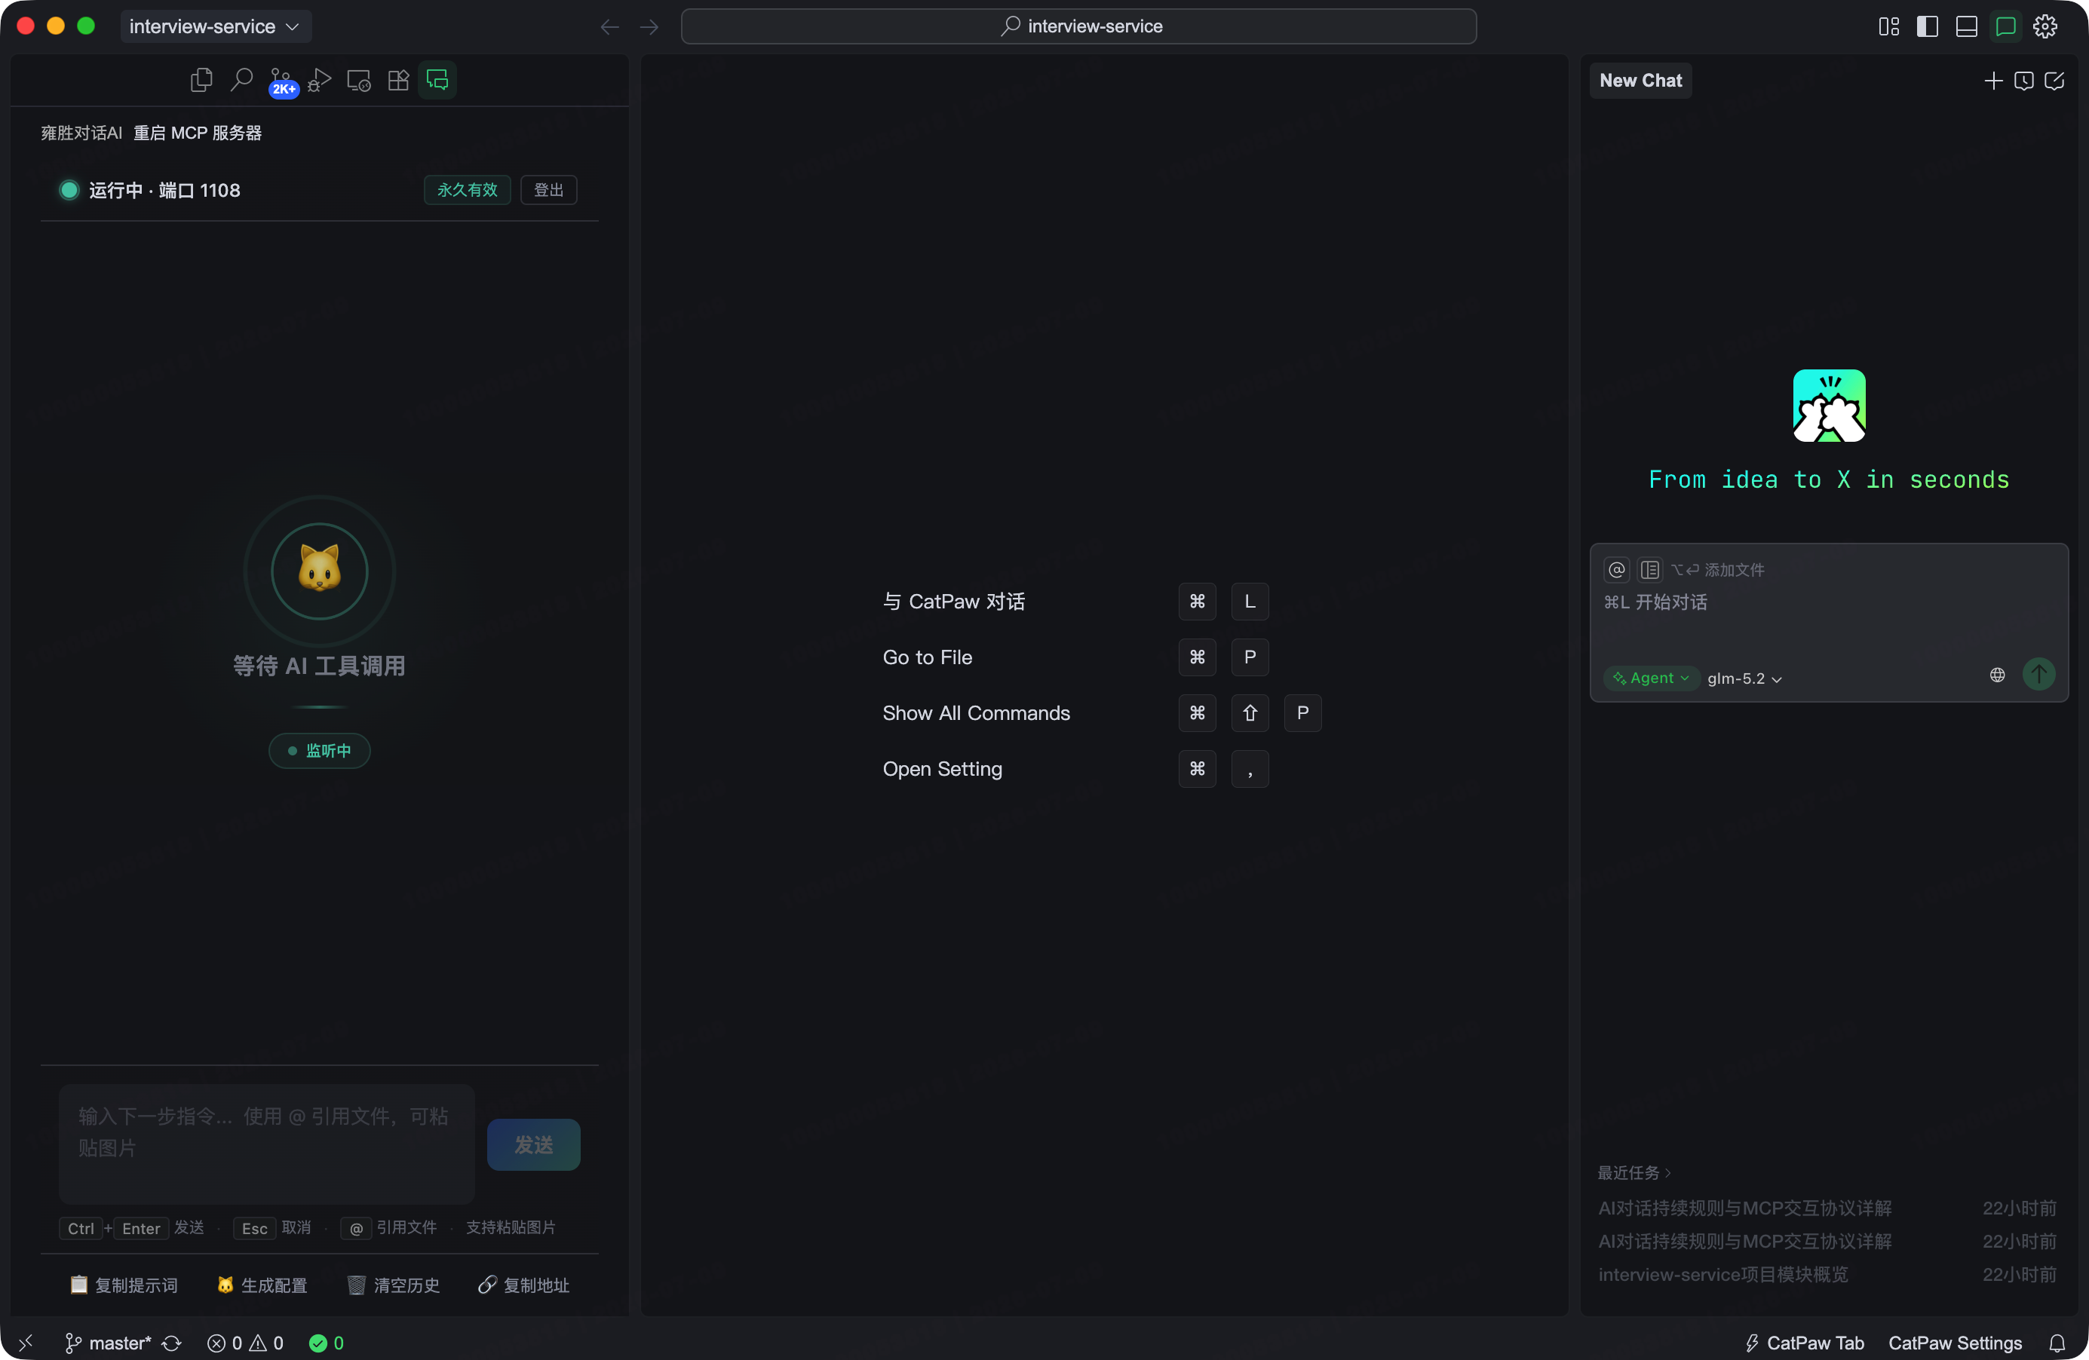Click the 发送 send button

(x=534, y=1145)
